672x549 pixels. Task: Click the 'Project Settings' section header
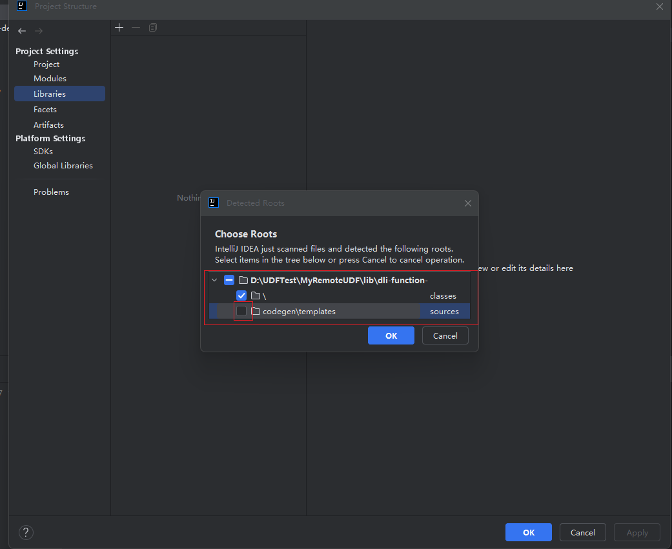pyautogui.click(x=47, y=52)
